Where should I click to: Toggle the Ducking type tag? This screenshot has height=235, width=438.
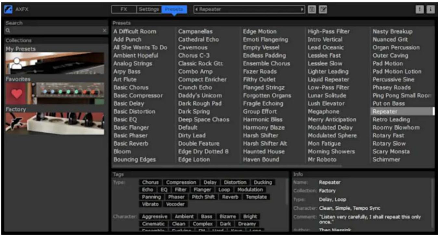coord(263,182)
